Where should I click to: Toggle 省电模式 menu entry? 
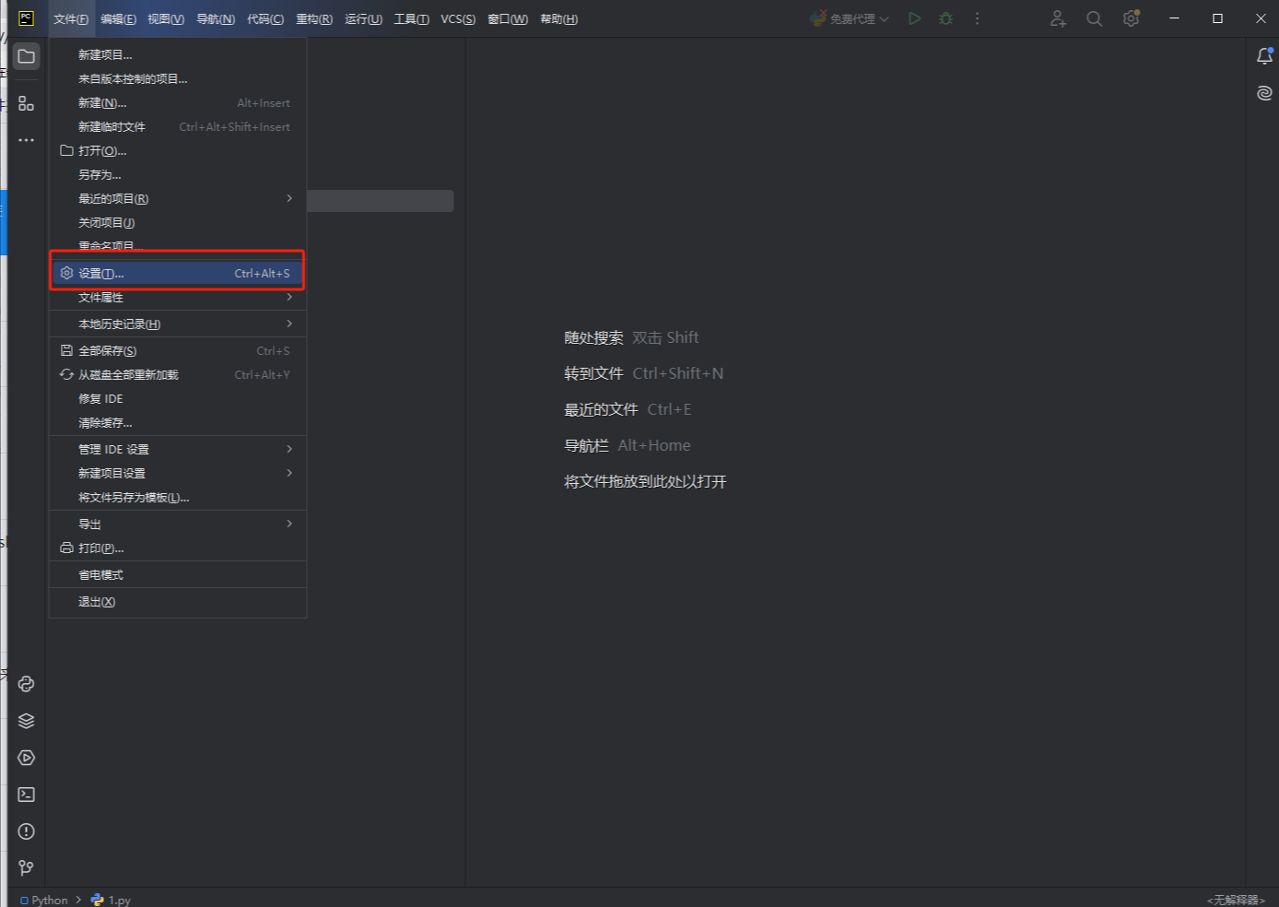pyautogui.click(x=178, y=574)
